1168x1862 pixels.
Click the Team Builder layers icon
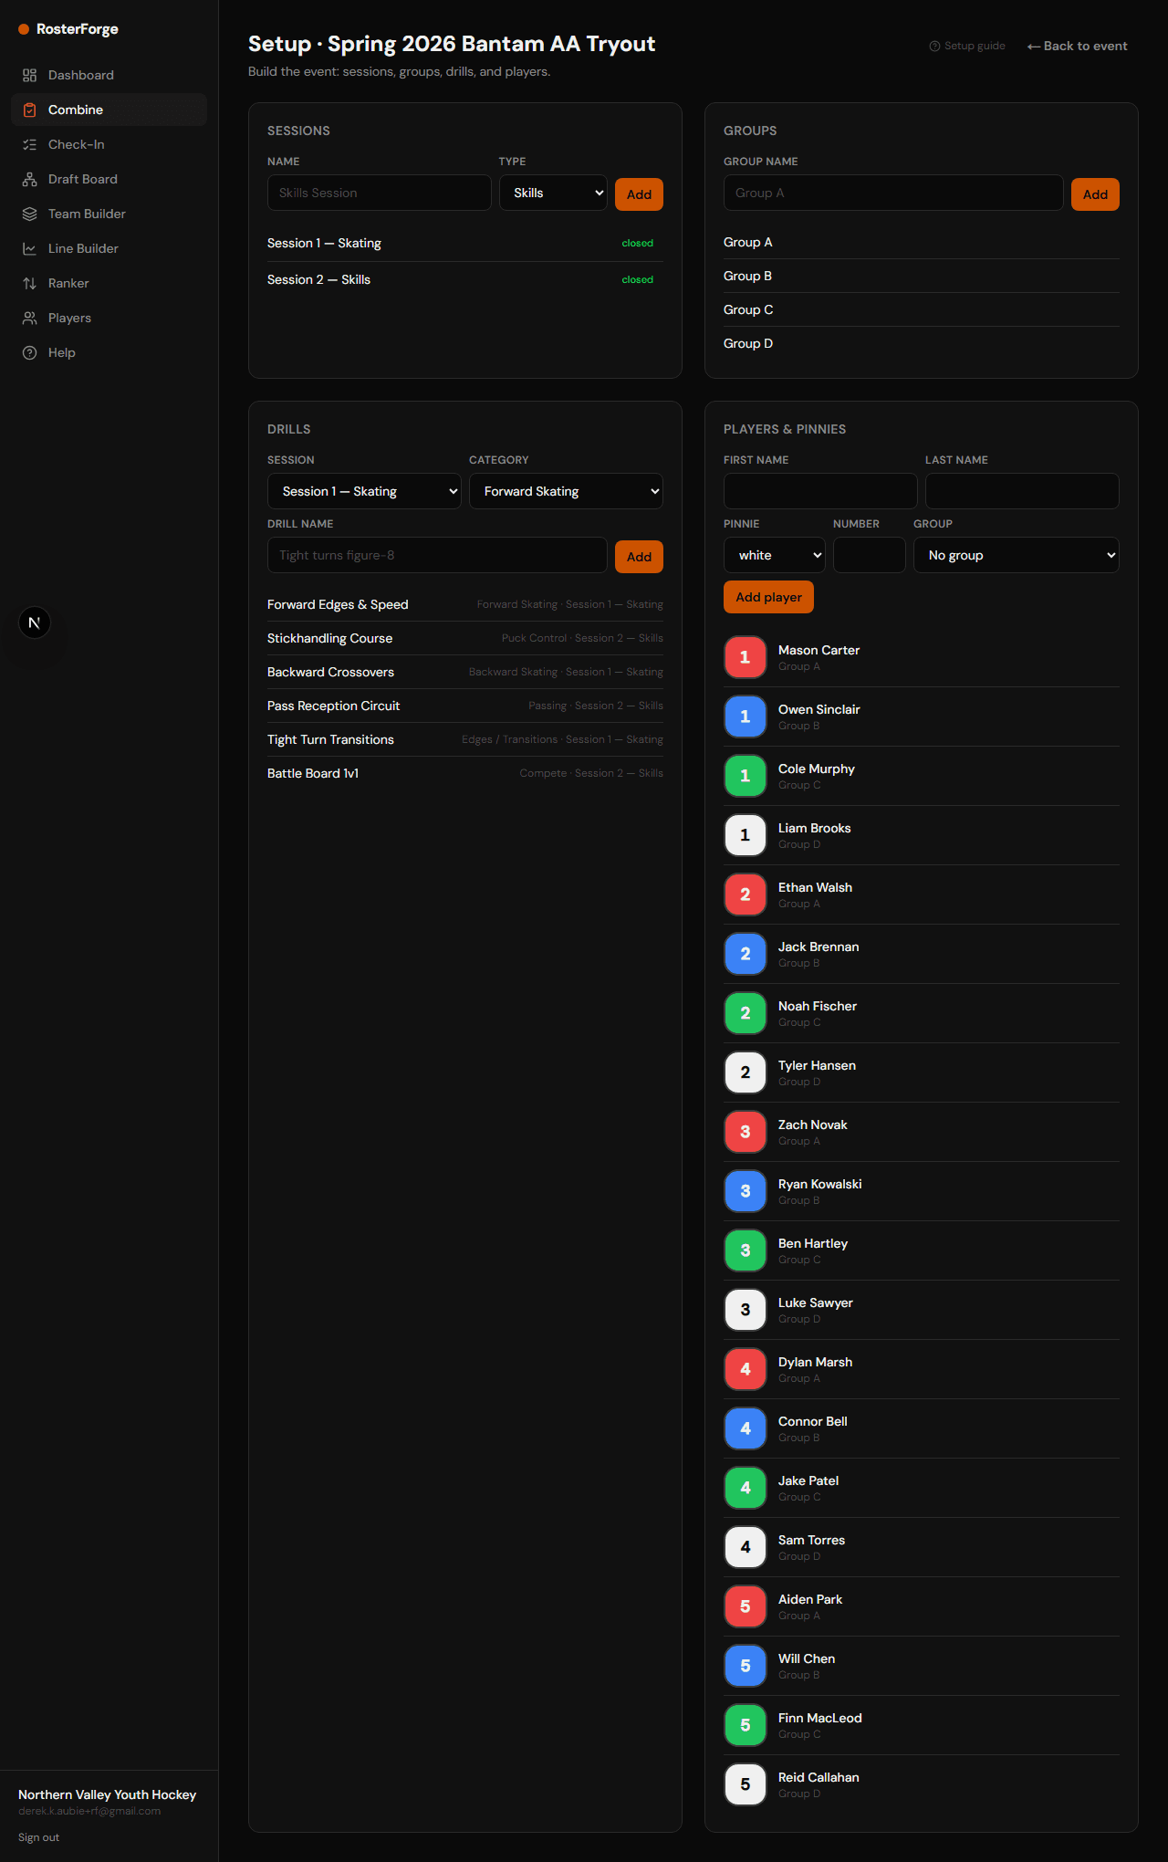(29, 214)
